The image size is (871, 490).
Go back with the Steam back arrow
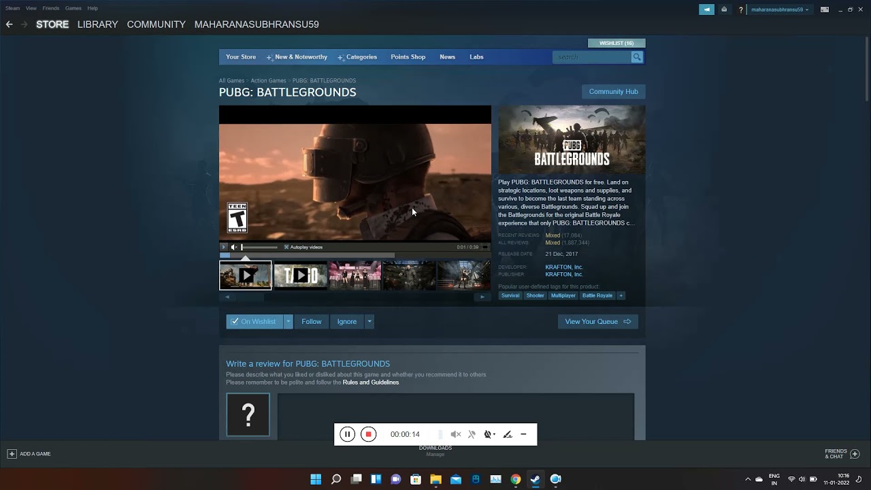[9, 24]
